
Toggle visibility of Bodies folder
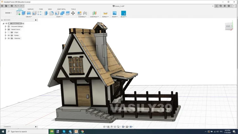point(9,35)
